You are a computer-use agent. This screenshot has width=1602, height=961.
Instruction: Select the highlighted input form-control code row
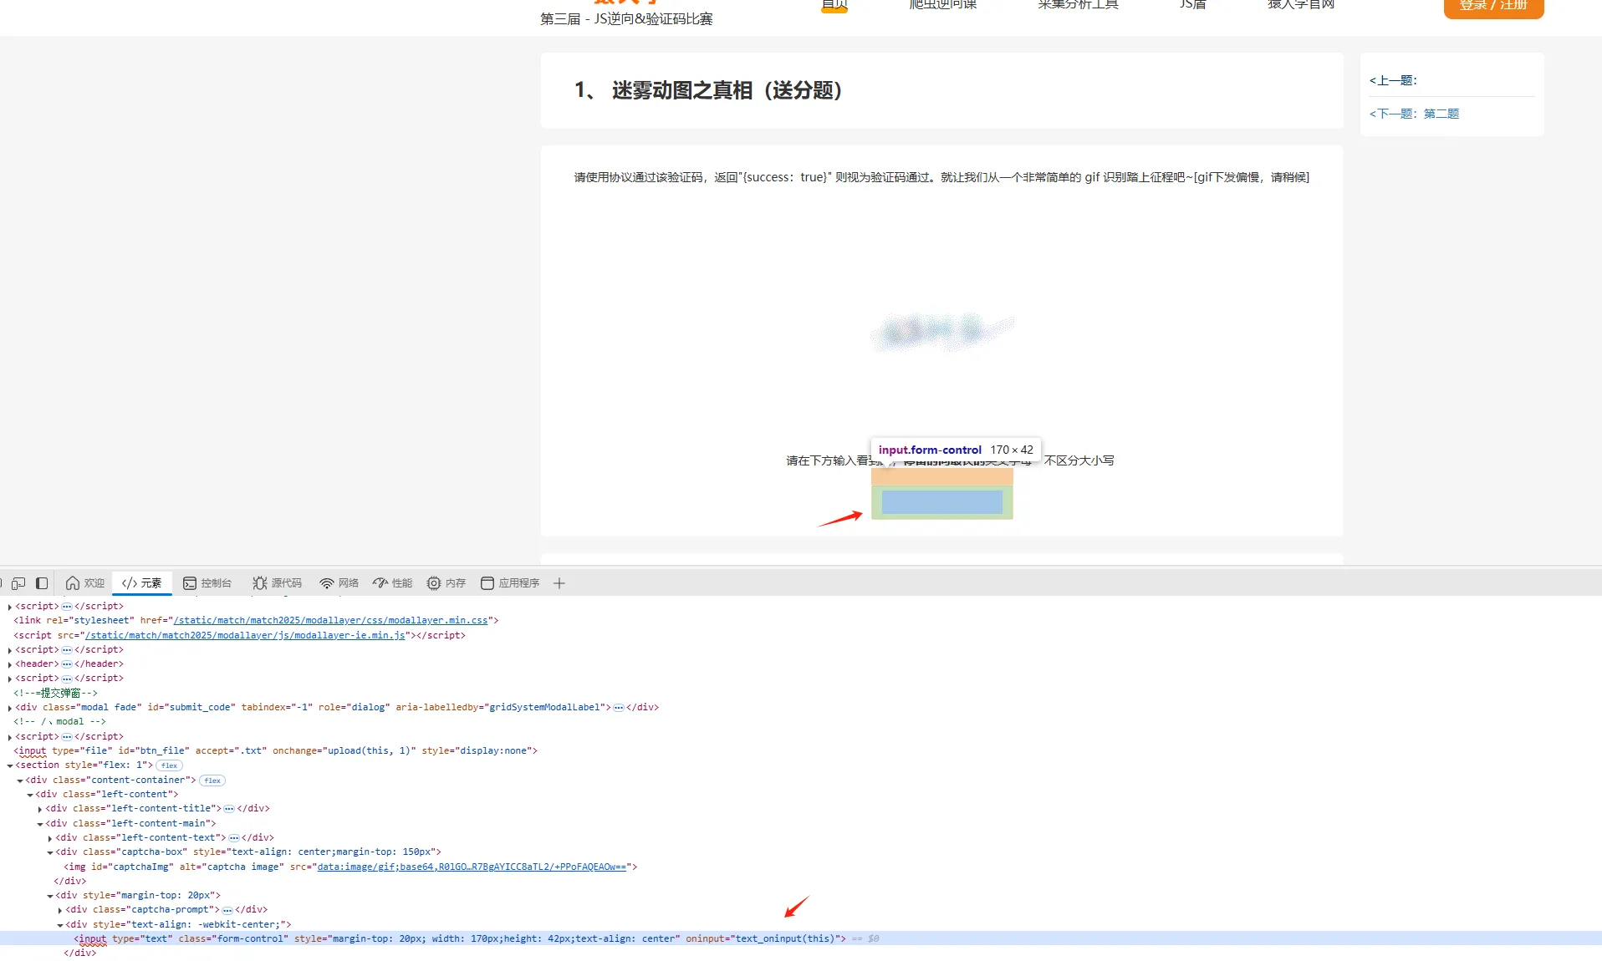pos(801,939)
